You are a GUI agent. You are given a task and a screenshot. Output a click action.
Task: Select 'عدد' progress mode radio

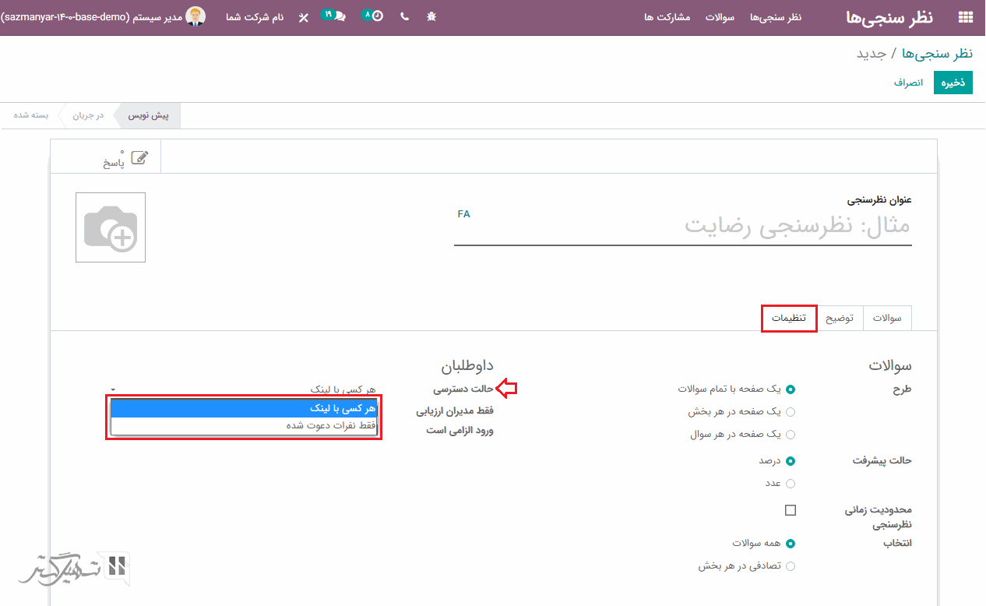pyautogui.click(x=791, y=484)
